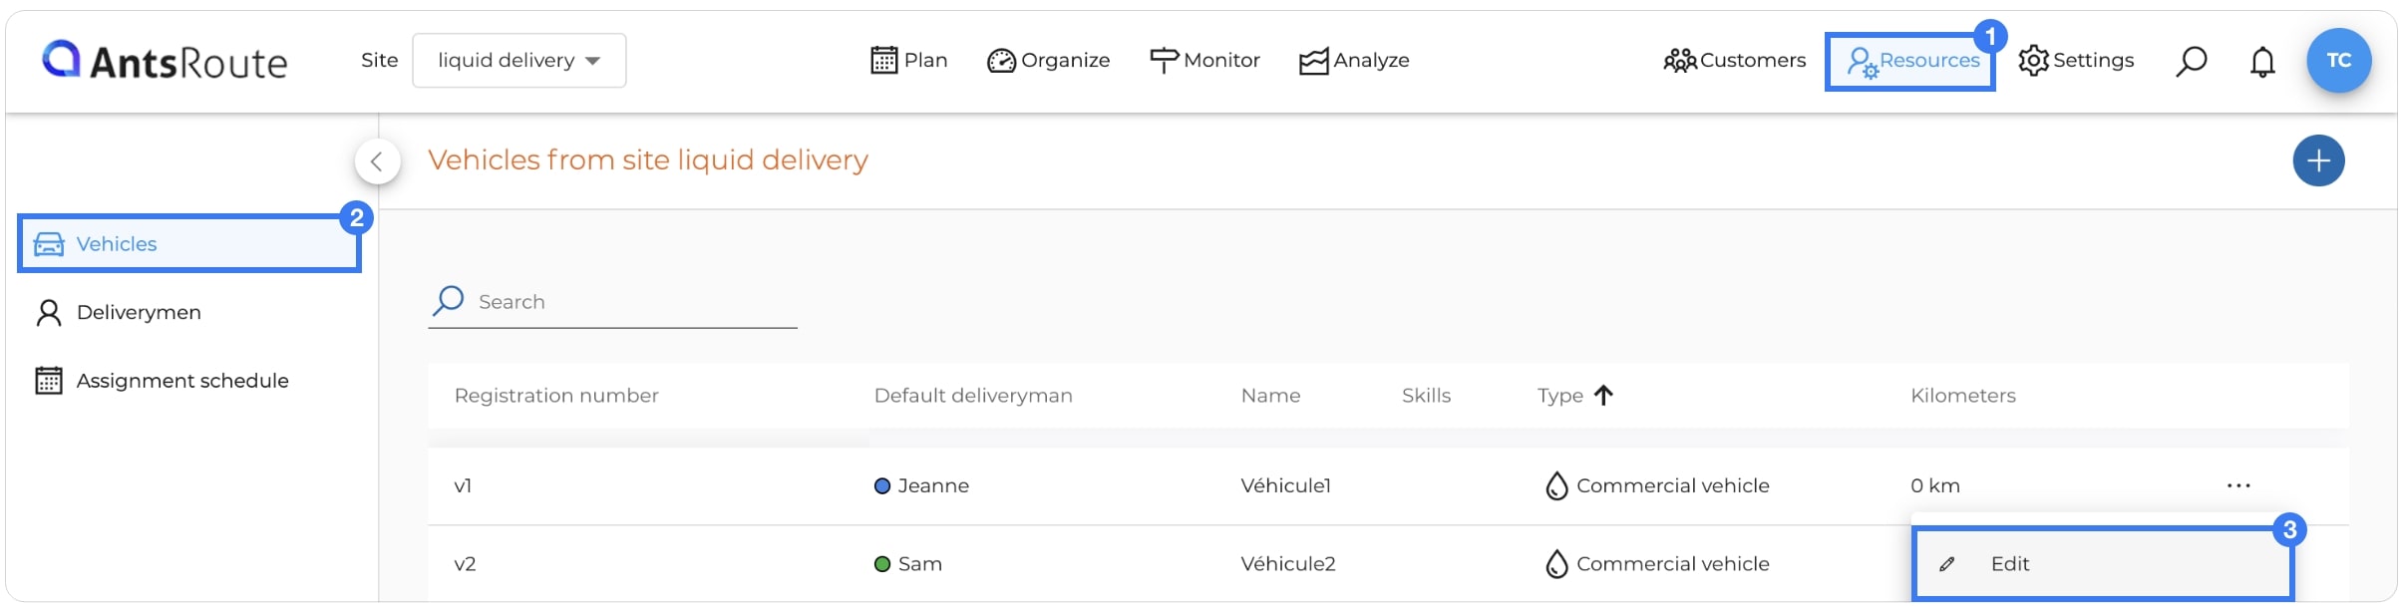The image size is (2403, 611).
Task: Sort by Registration number column
Action: pyautogui.click(x=556, y=396)
